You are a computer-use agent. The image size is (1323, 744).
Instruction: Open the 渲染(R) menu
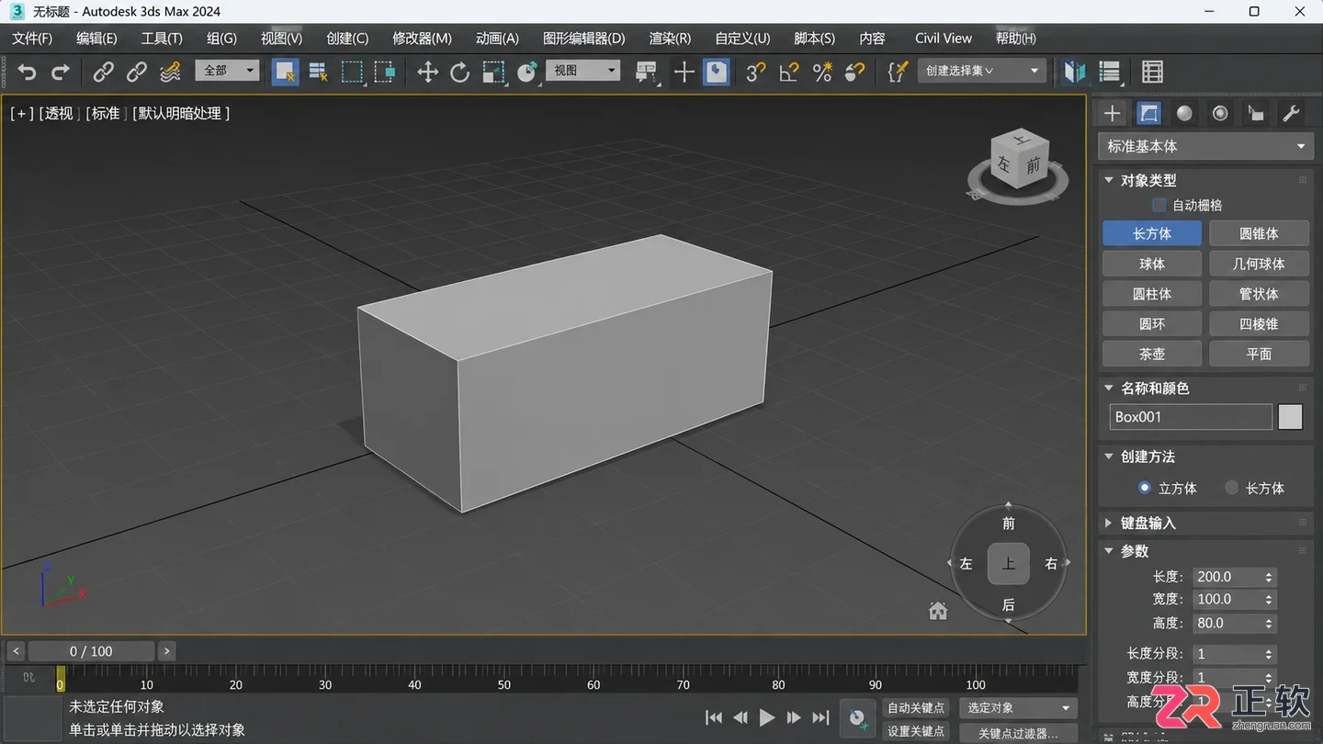click(670, 39)
